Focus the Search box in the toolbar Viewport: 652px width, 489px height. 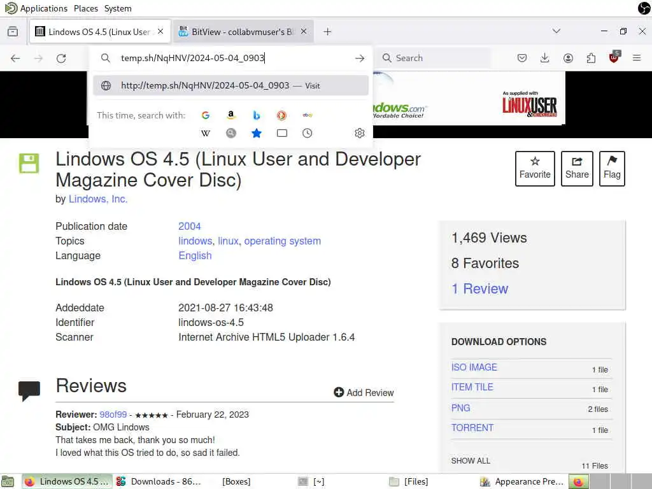434,58
